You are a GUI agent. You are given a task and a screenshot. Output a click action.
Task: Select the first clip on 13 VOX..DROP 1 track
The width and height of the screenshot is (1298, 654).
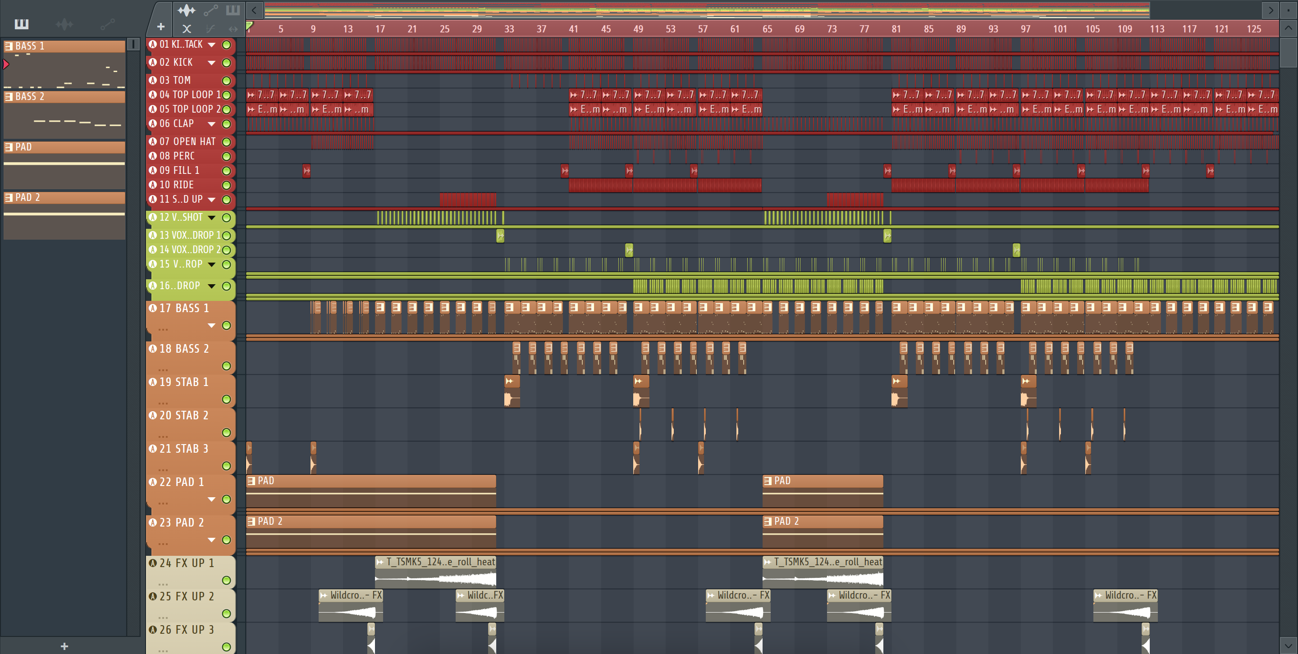[500, 235]
